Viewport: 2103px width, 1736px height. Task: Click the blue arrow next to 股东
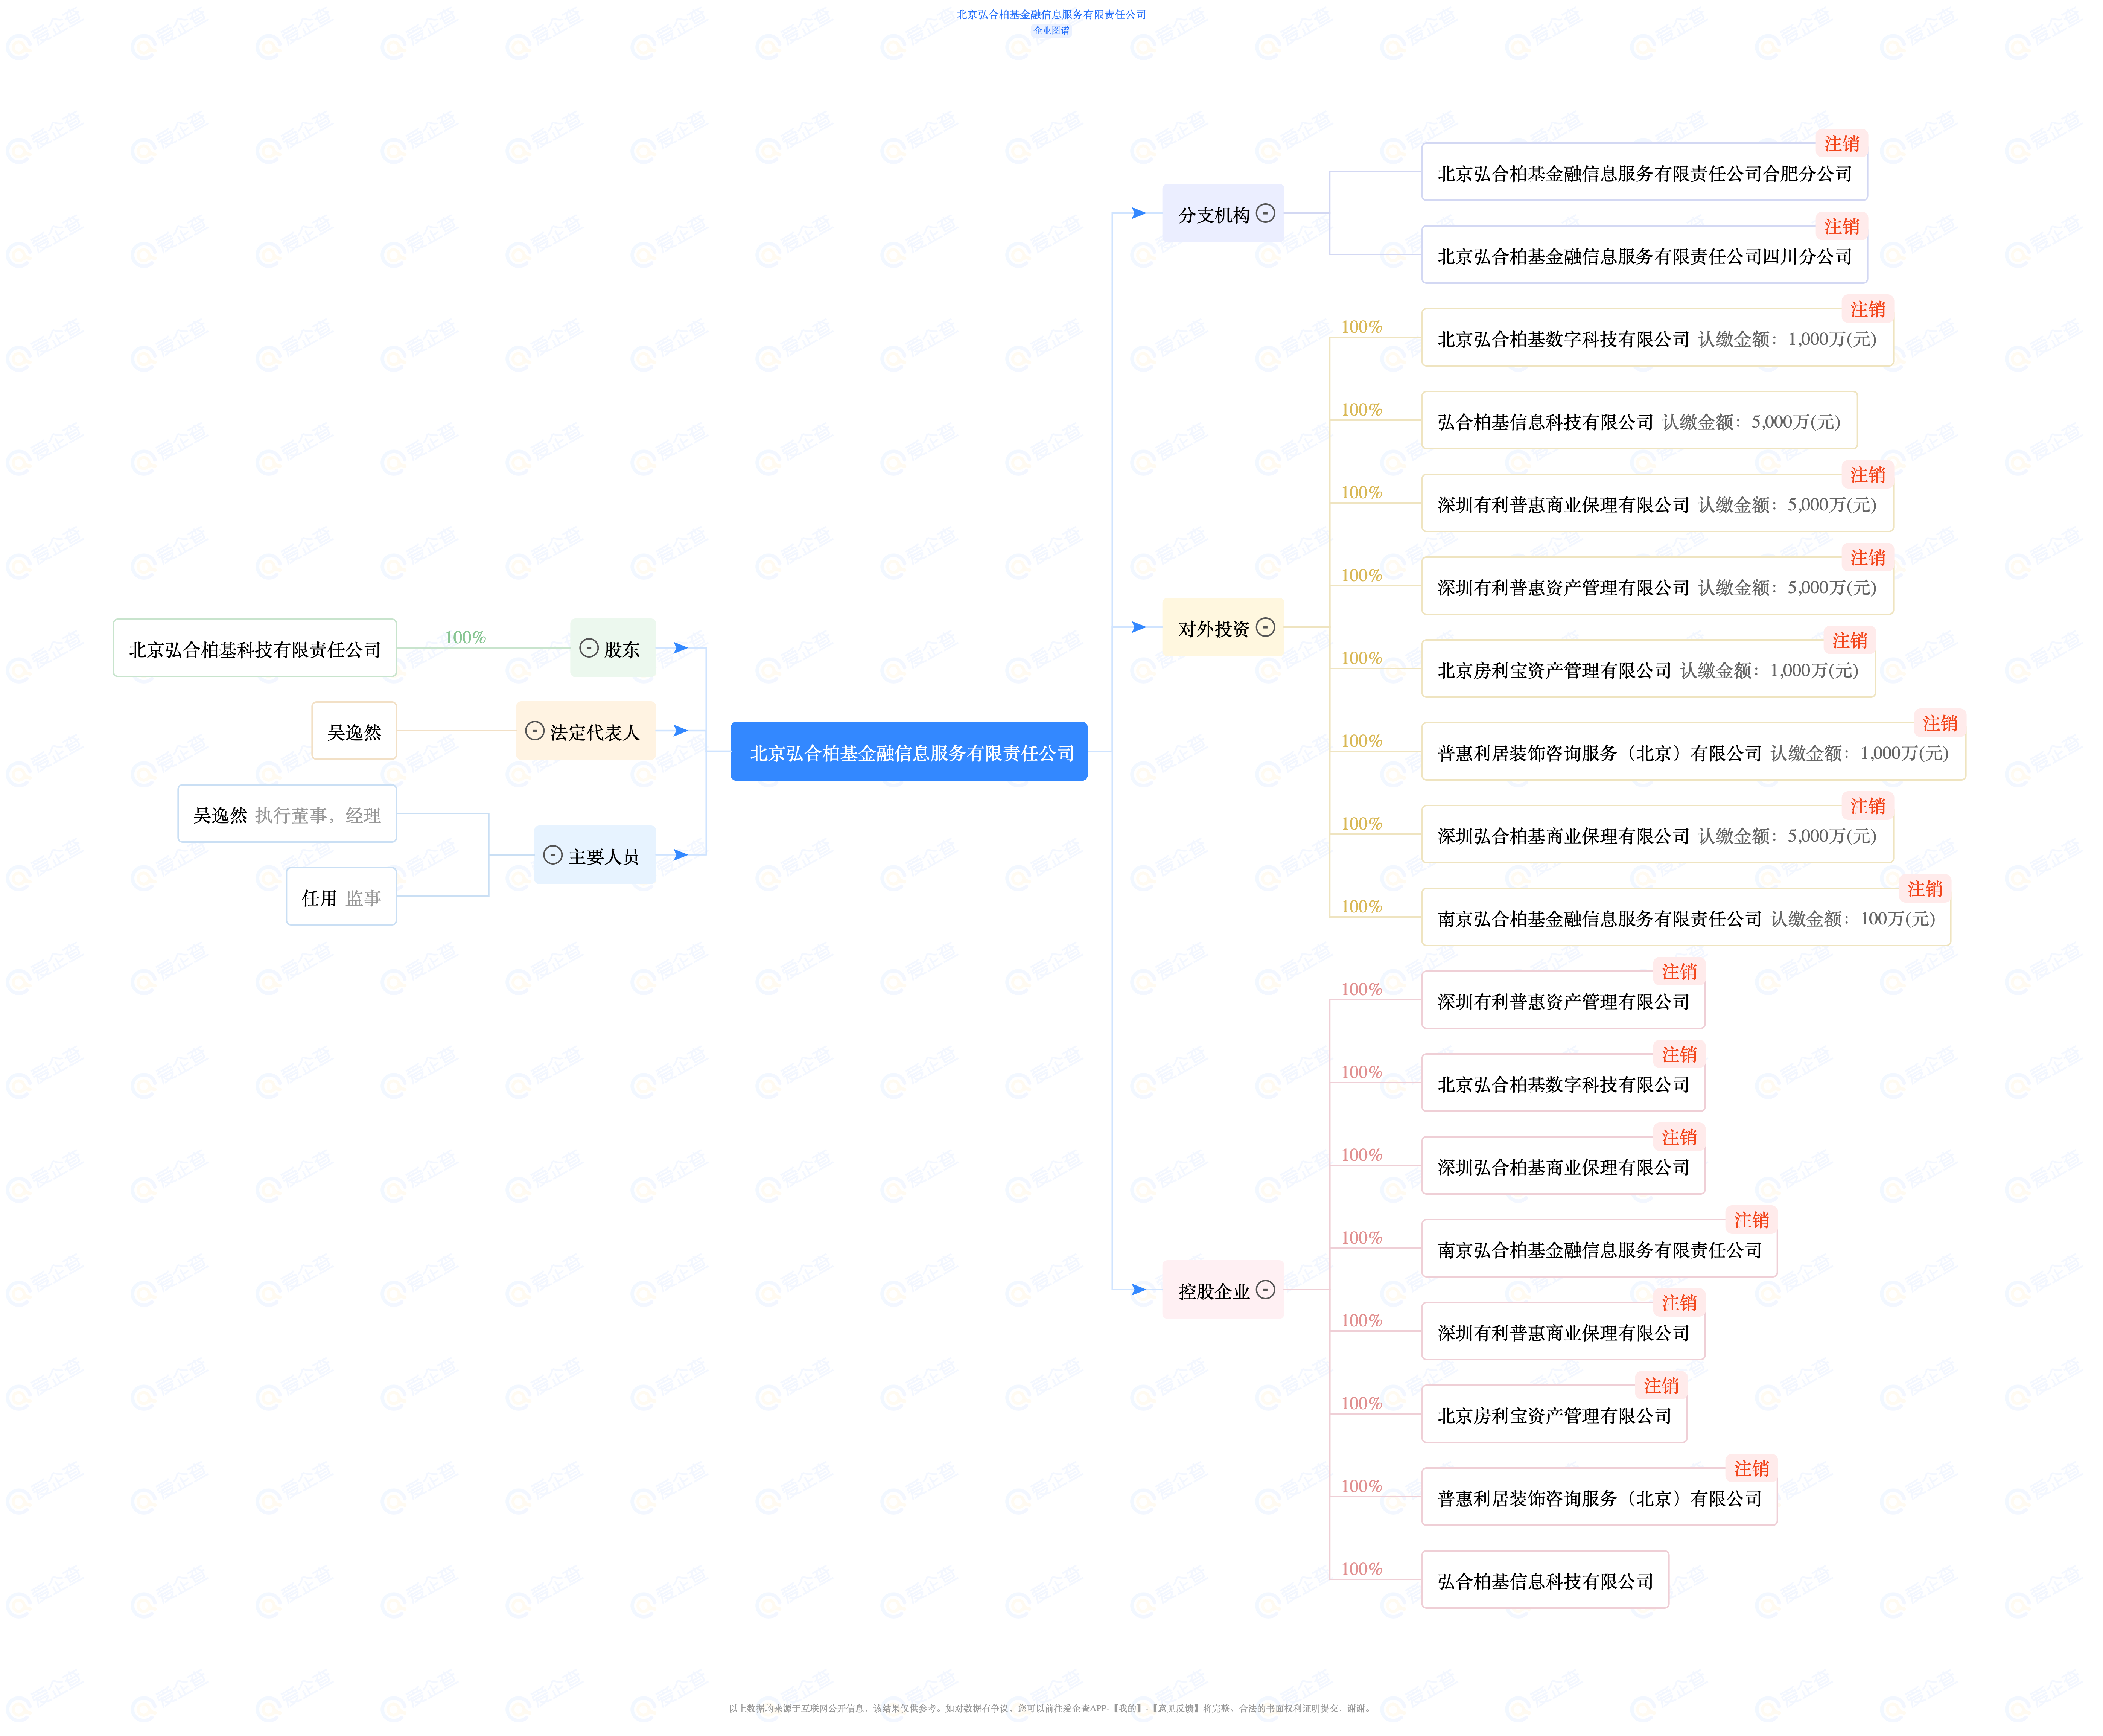tap(680, 648)
